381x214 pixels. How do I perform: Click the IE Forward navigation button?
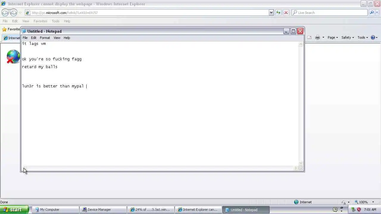tap(13, 12)
